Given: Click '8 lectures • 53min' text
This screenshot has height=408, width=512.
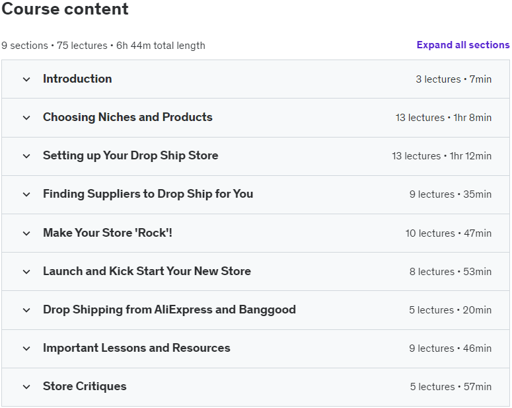Looking at the screenshot, I should click(x=451, y=271).
